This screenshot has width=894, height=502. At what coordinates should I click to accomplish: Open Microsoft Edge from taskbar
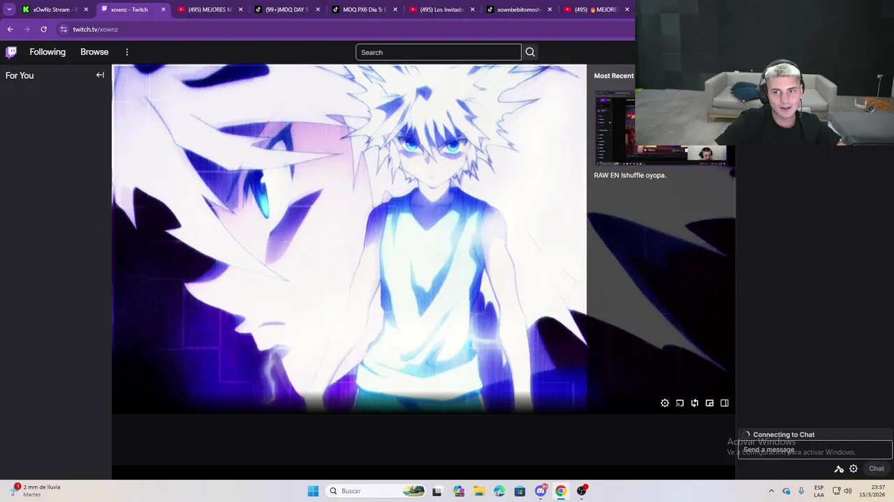pos(499,491)
